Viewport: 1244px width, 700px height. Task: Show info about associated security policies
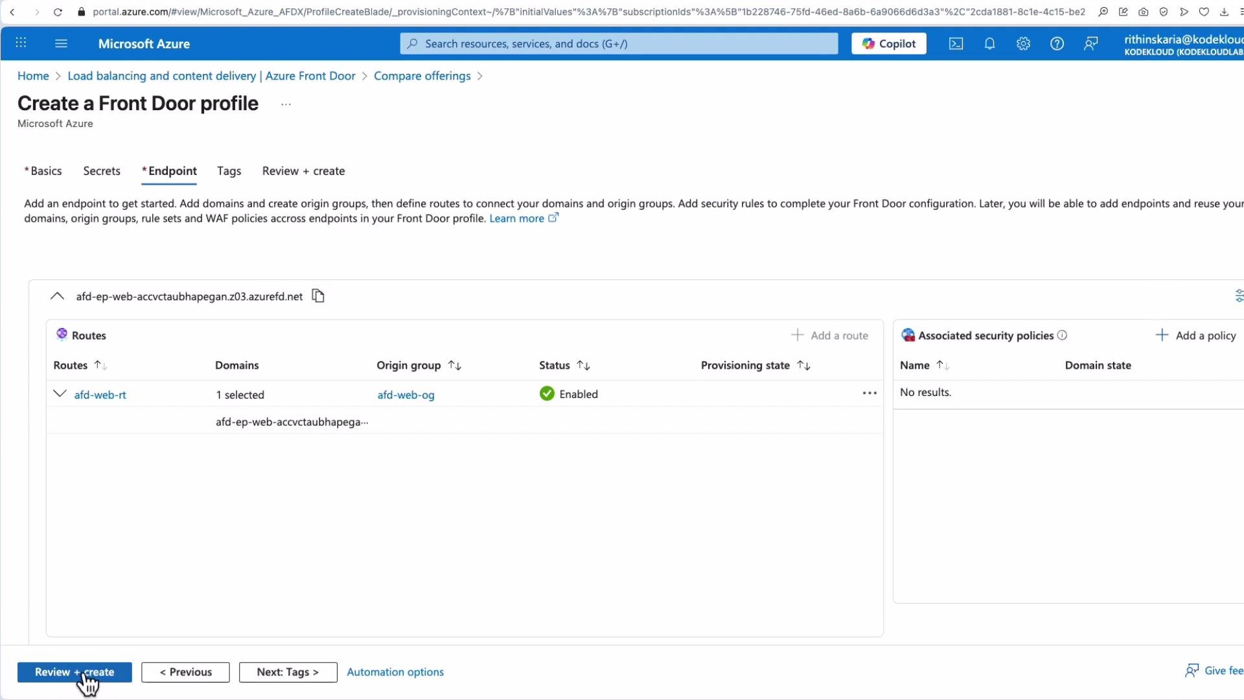(x=1062, y=335)
